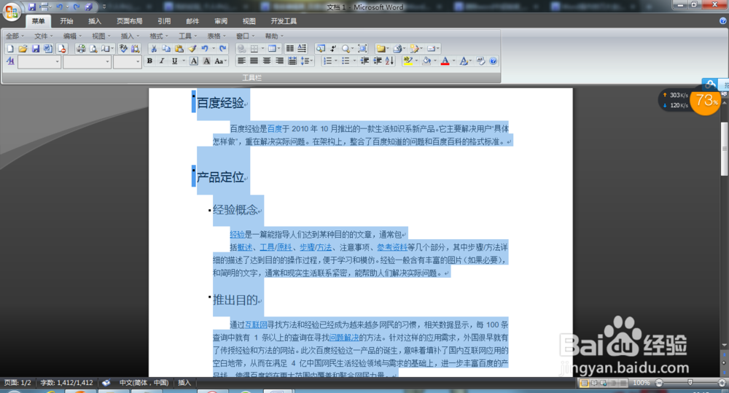Screen dimensions: 729x393
Task: Click the Save icon in Quick Access Toolbar
Action: tap(32, 7)
